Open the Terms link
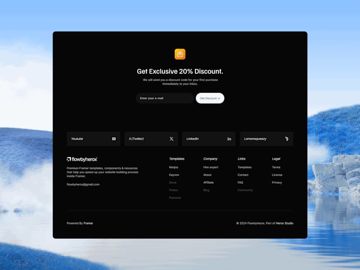Viewport: 360px width, 270px height. 276,167
